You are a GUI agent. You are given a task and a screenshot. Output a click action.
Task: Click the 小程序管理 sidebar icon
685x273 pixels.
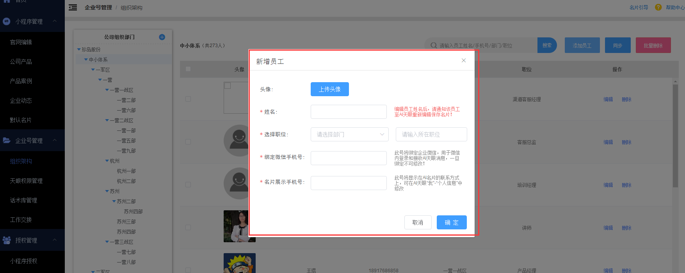[7, 21]
